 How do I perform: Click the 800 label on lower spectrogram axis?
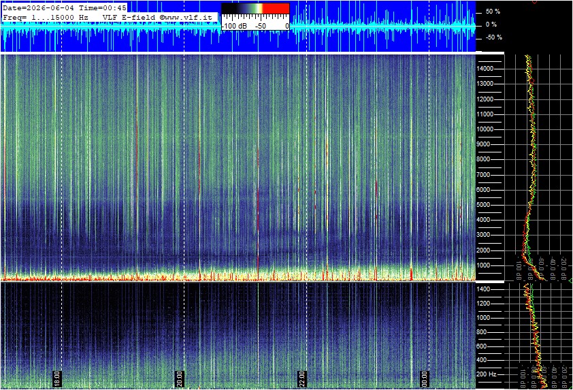[x=482, y=332]
